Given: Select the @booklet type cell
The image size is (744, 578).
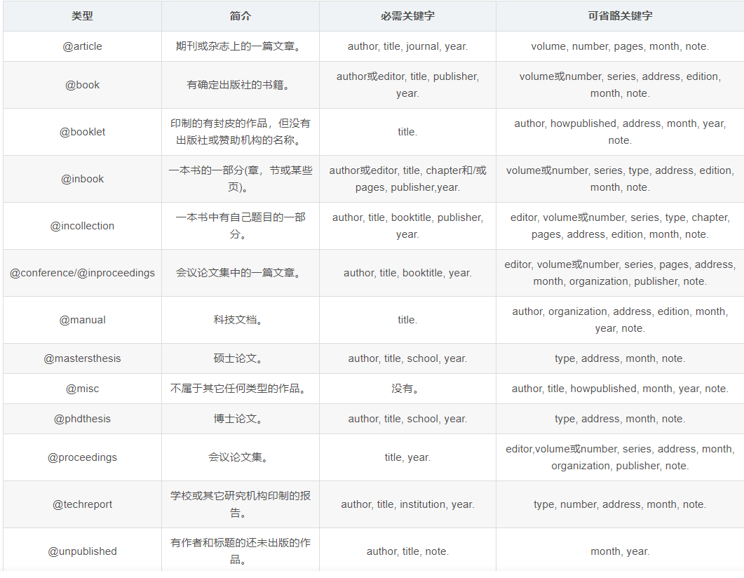Looking at the screenshot, I should (x=82, y=132).
